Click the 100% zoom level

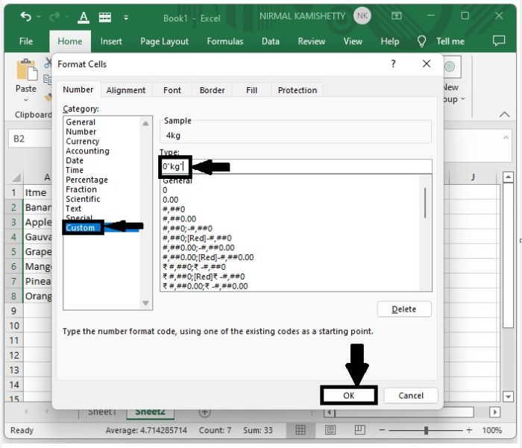point(491,430)
